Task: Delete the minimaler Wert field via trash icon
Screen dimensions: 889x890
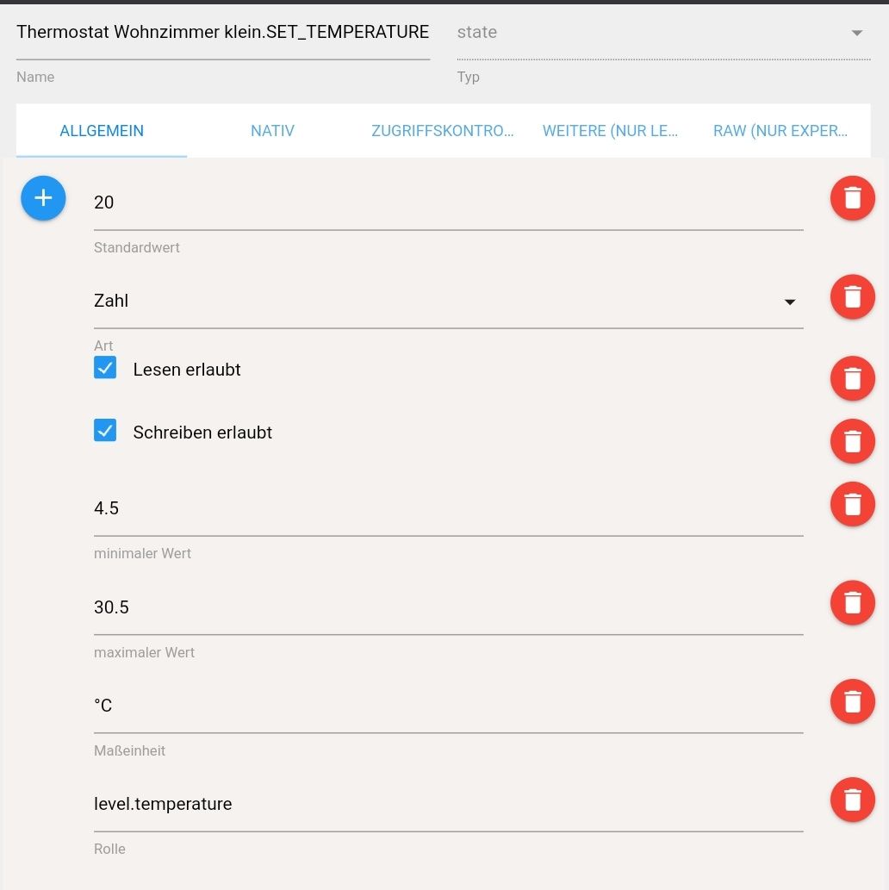Action: pos(852,504)
